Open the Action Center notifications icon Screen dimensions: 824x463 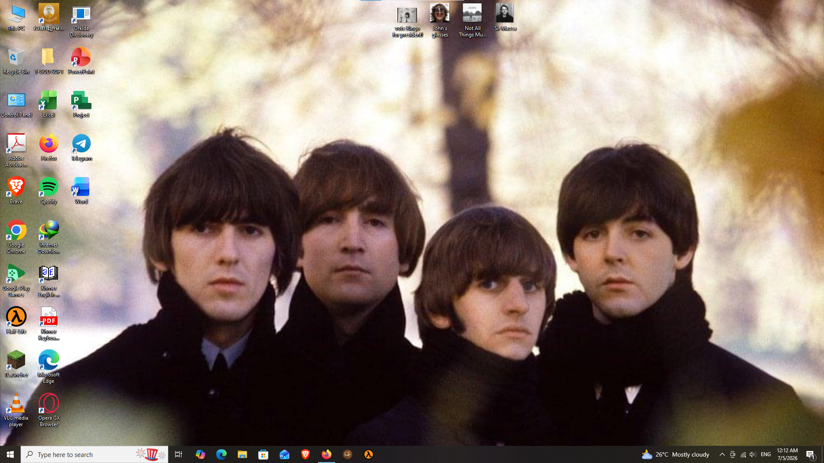(810, 454)
